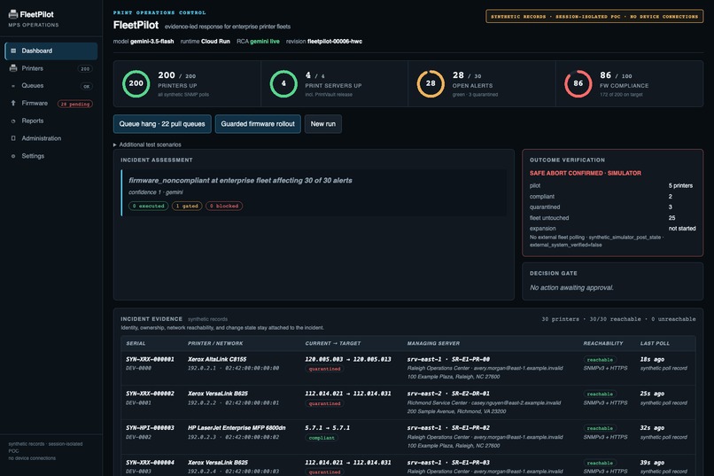Click the 1 gated badge

(187, 206)
